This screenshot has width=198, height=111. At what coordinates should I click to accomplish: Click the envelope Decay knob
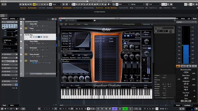point(75,78)
